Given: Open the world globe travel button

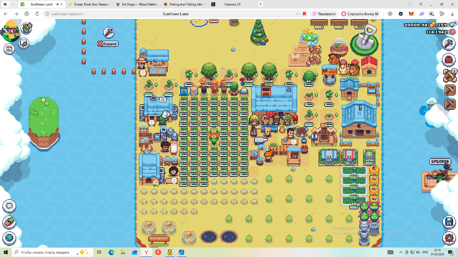Looking at the screenshot, I should coord(9,238).
